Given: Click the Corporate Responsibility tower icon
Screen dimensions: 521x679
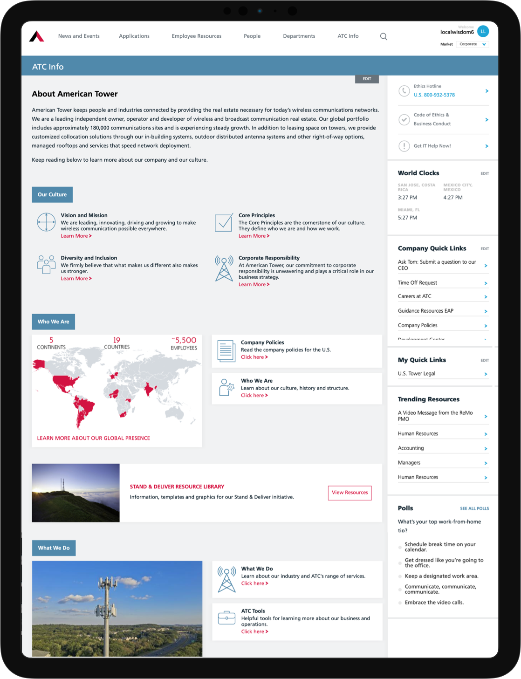Looking at the screenshot, I should 224,268.
